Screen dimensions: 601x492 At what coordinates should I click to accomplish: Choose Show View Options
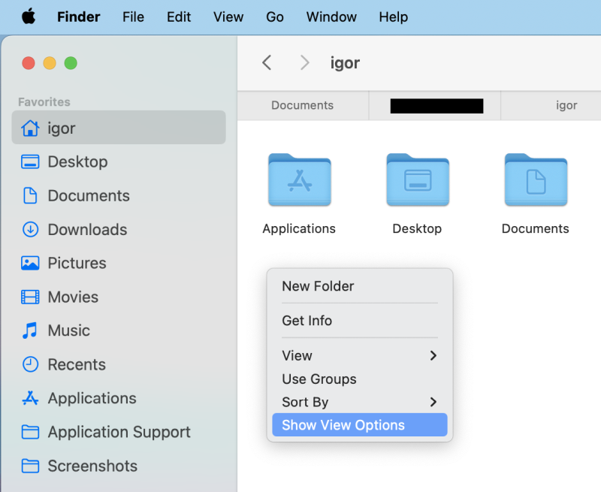[343, 424]
